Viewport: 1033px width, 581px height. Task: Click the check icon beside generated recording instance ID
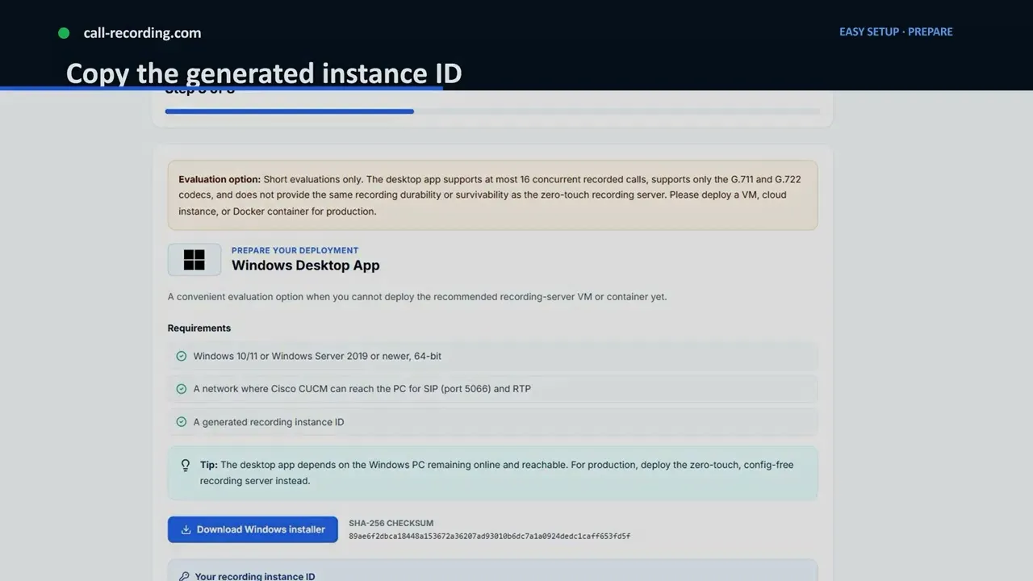(x=182, y=422)
